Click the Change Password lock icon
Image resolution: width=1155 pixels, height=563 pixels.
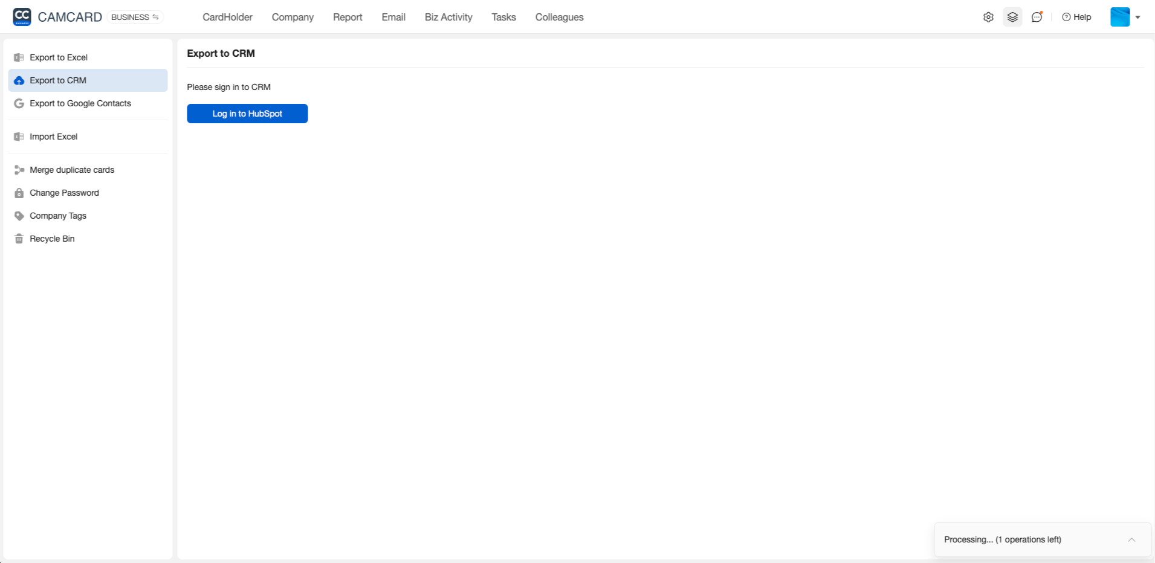click(x=19, y=193)
